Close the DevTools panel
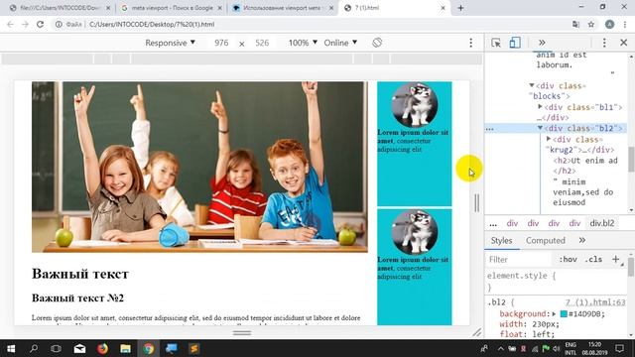The height and width of the screenshot is (357, 635). tap(624, 43)
